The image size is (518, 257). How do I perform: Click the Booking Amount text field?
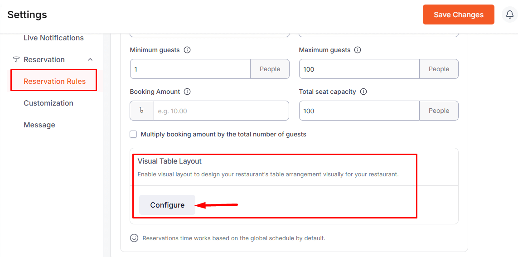(221, 111)
